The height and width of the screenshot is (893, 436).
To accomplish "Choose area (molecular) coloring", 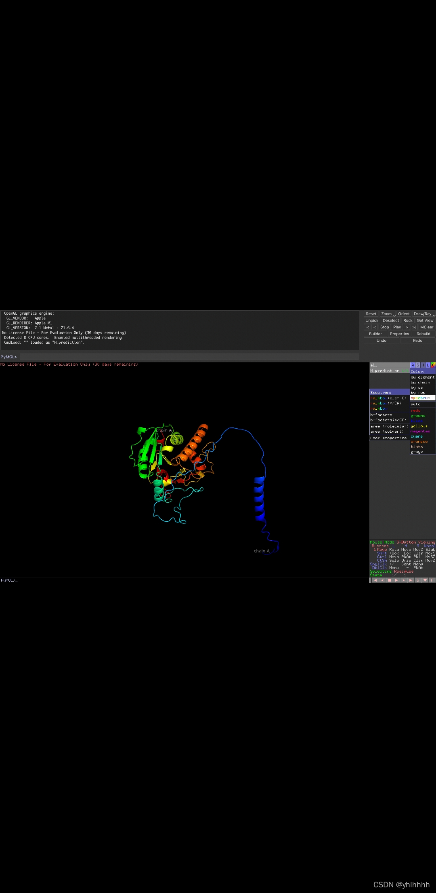I will click(390, 426).
